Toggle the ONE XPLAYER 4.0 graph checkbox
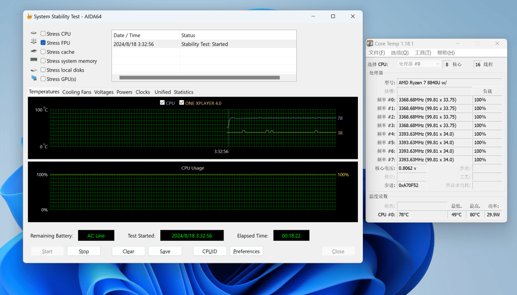This screenshot has width=517, height=295. (x=182, y=103)
